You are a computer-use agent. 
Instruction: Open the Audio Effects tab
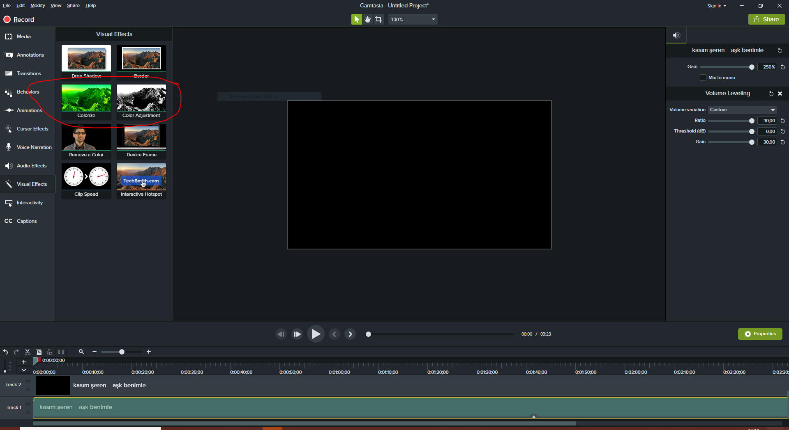tap(28, 166)
